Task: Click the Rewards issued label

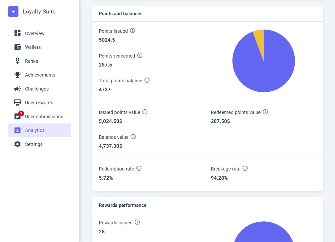Action: [116, 223]
